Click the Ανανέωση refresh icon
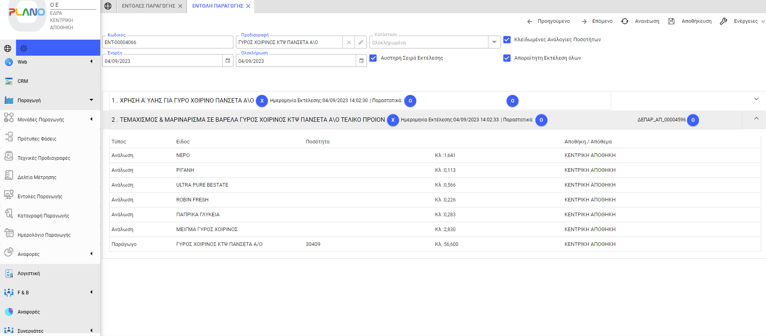Image resolution: width=766 pixels, height=336 pixels. point(625,21)
